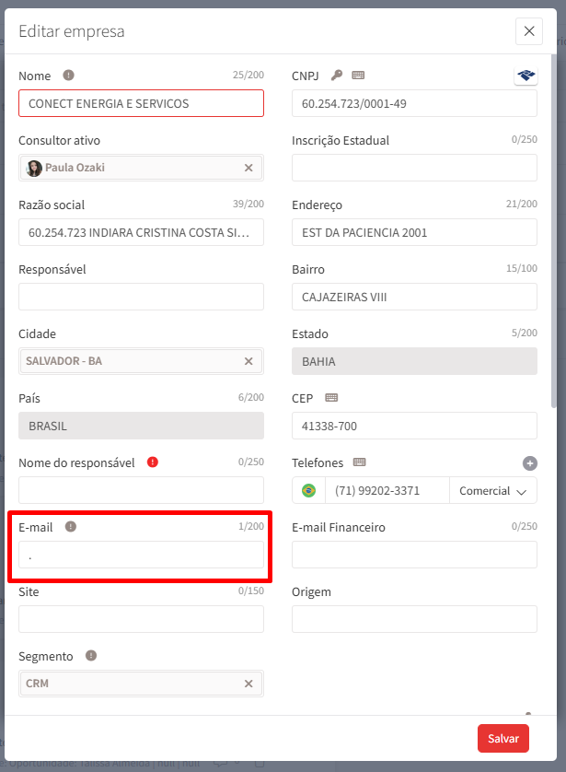Click the key icon beside CNPJ
This screenshot has height=772, width=566.
click(337, 76)
